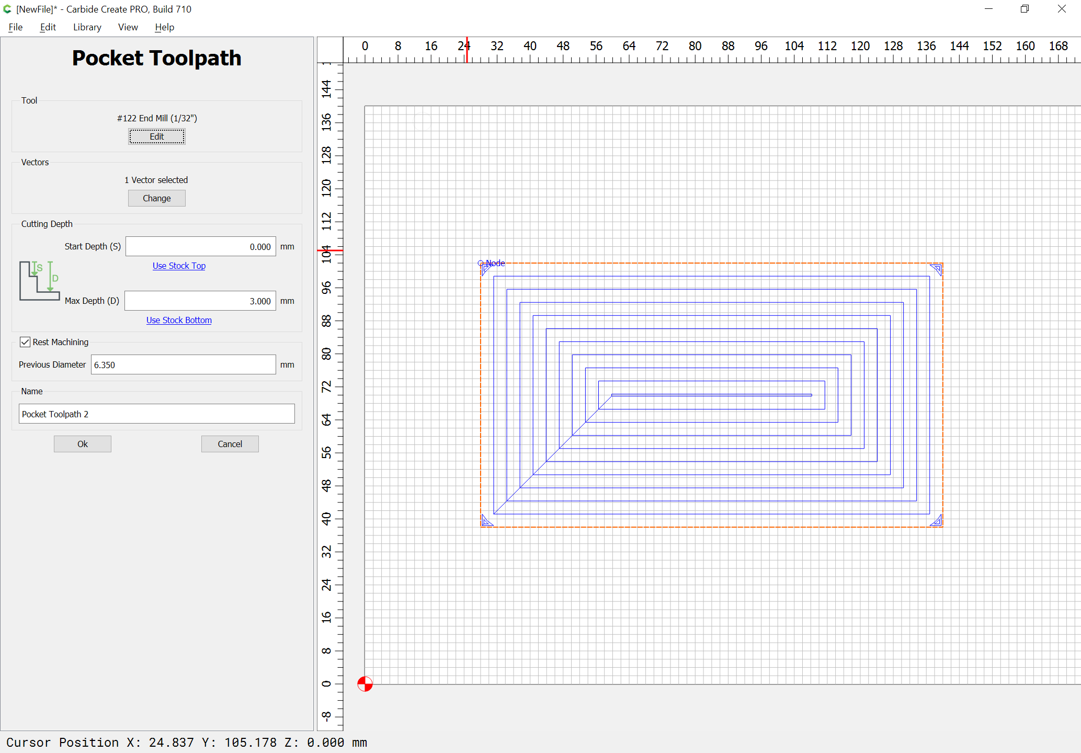Click the top-right corner toolpath triangle
This screenshot has width=1081, height=753.
(x=936, y=270)
